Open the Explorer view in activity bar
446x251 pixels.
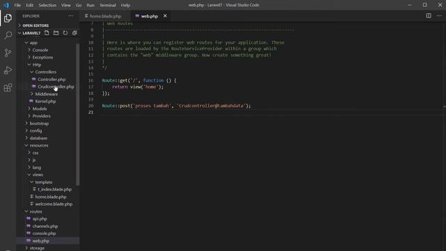tap(8, 18)
